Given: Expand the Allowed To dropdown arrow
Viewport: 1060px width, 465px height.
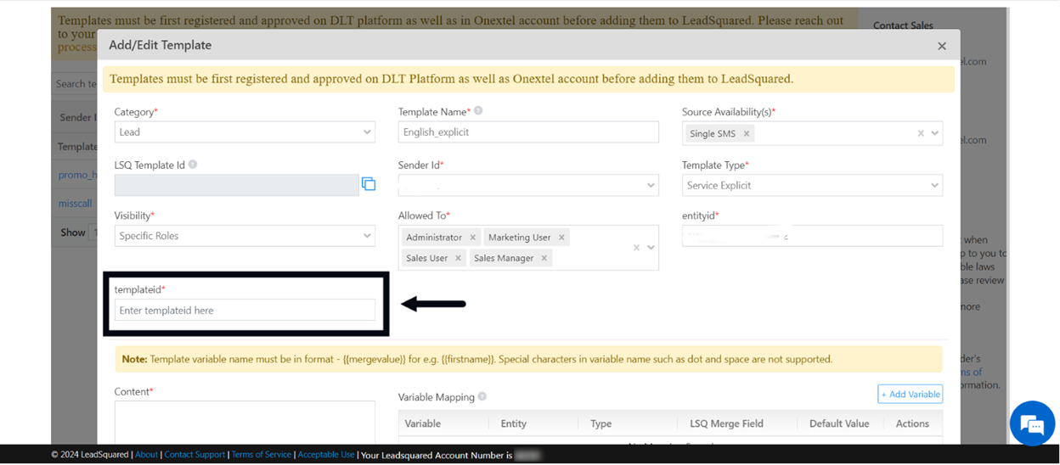Looking at the screenshot, I should (x=651, y=248).
